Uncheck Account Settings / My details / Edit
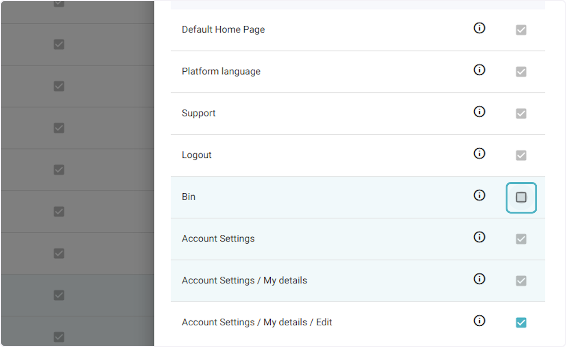The image size is (566, 347). [521, 323]
